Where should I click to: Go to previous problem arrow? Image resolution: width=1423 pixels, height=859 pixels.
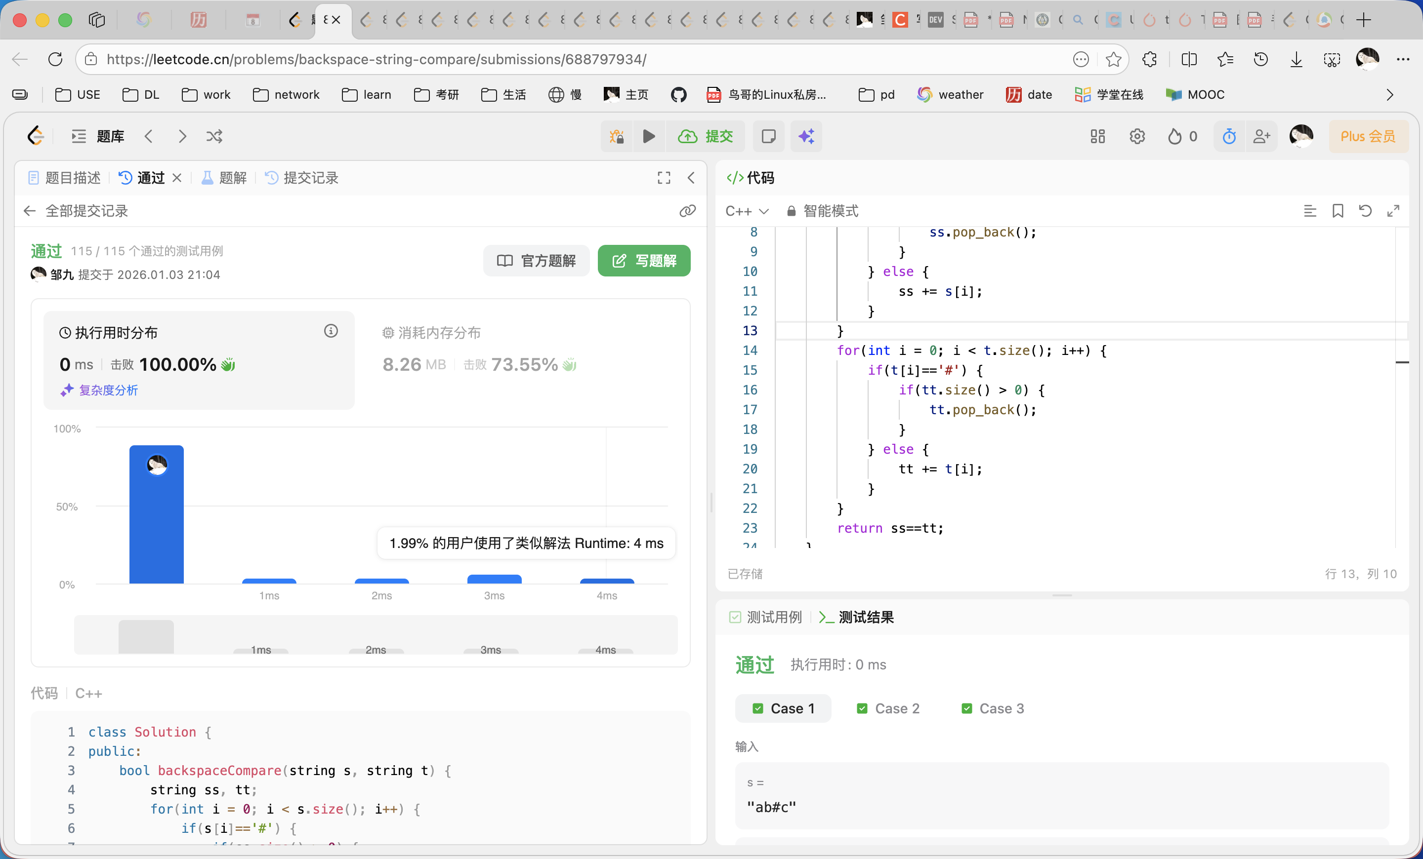coord(149,137)
